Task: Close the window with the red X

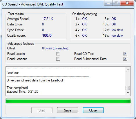Action: pos(127,3)
